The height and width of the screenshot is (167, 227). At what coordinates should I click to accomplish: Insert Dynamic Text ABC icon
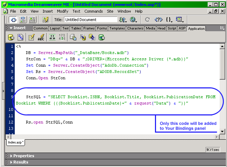point(41,37)
